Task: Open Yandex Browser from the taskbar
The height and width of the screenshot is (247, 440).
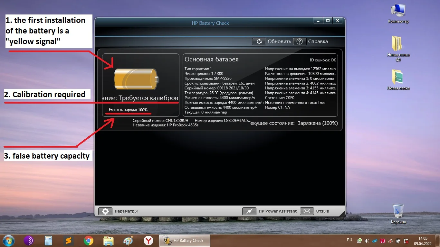Action: 148,240
